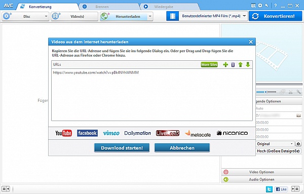Screen dimensions: 304x194
Task: Click the magic wand effects icon
Action: coord(298,92)
